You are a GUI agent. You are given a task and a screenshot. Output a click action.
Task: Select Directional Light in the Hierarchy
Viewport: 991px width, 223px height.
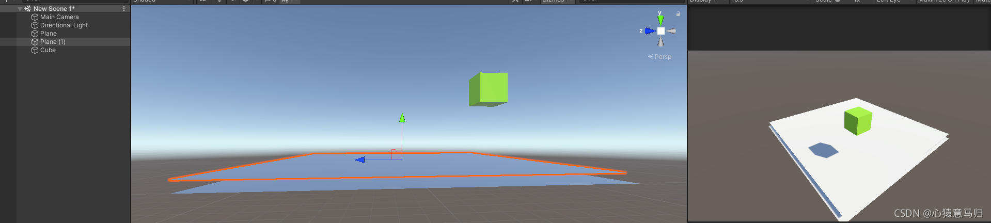(x=64, y=25)
